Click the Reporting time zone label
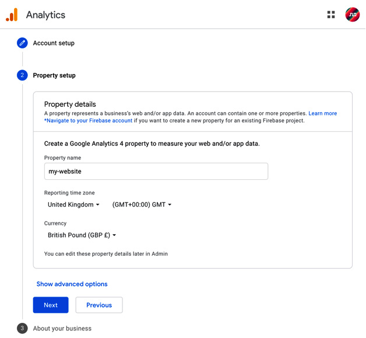The image size is (366, 338). (x=69, y=193)
